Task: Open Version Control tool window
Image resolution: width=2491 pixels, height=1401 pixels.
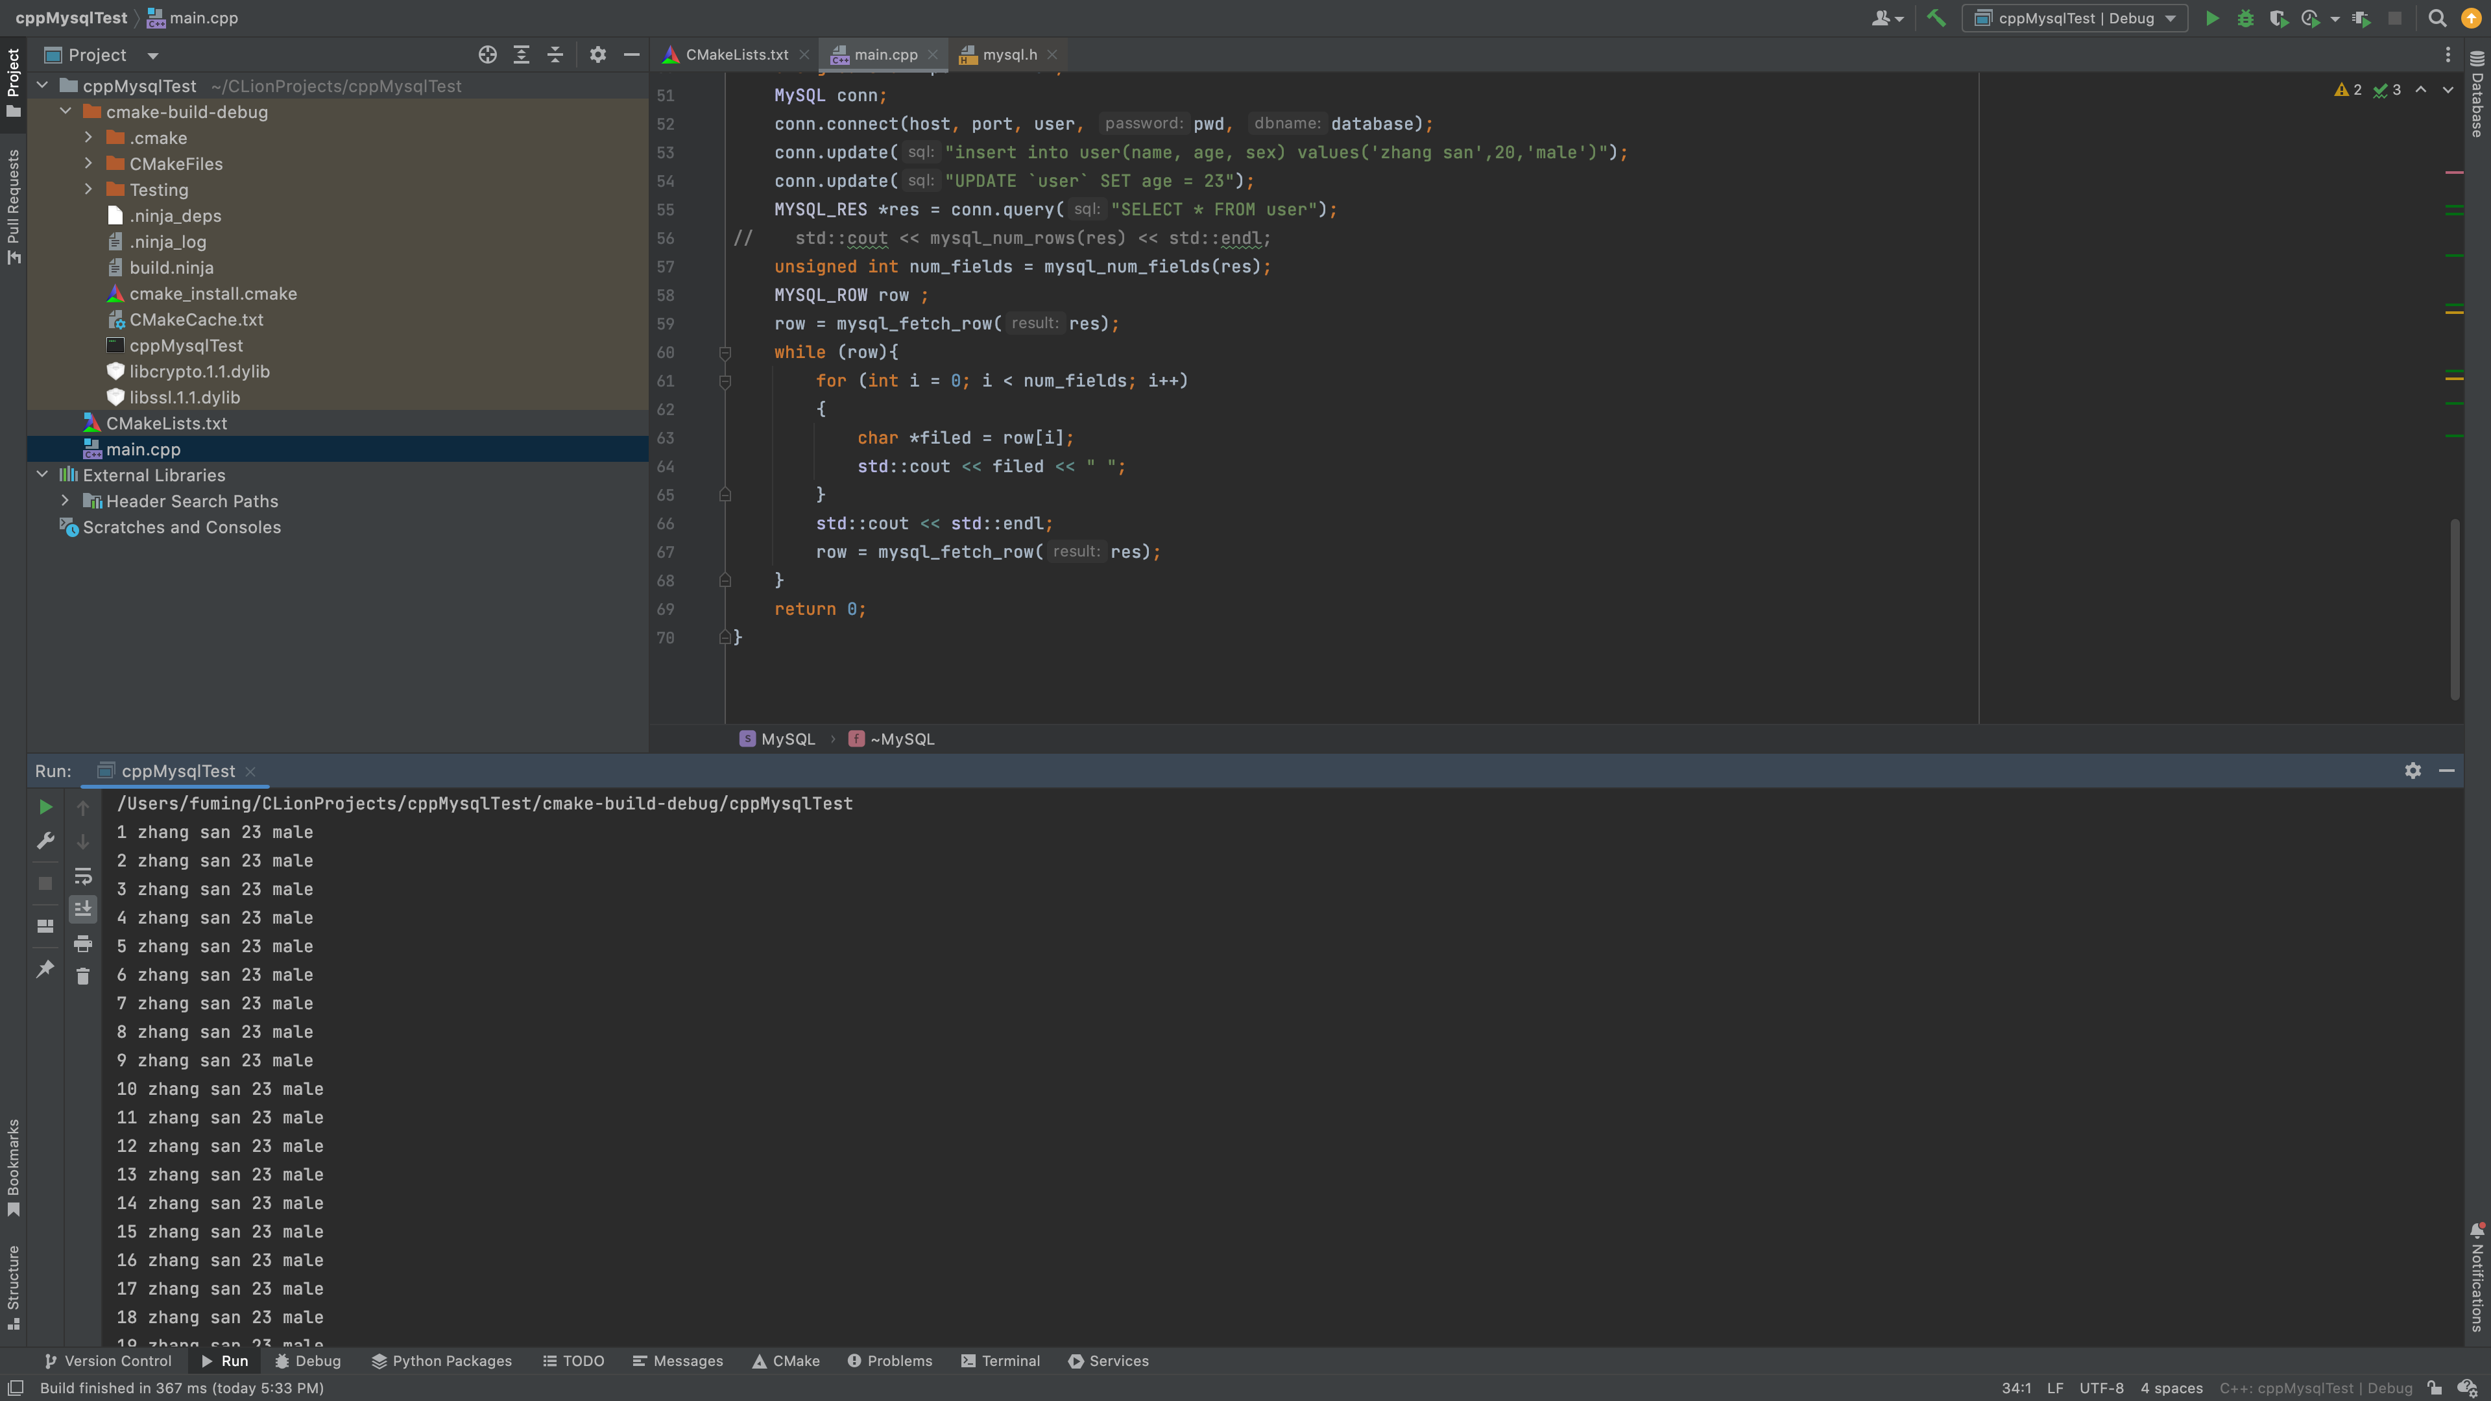Action: point(108,1361)
